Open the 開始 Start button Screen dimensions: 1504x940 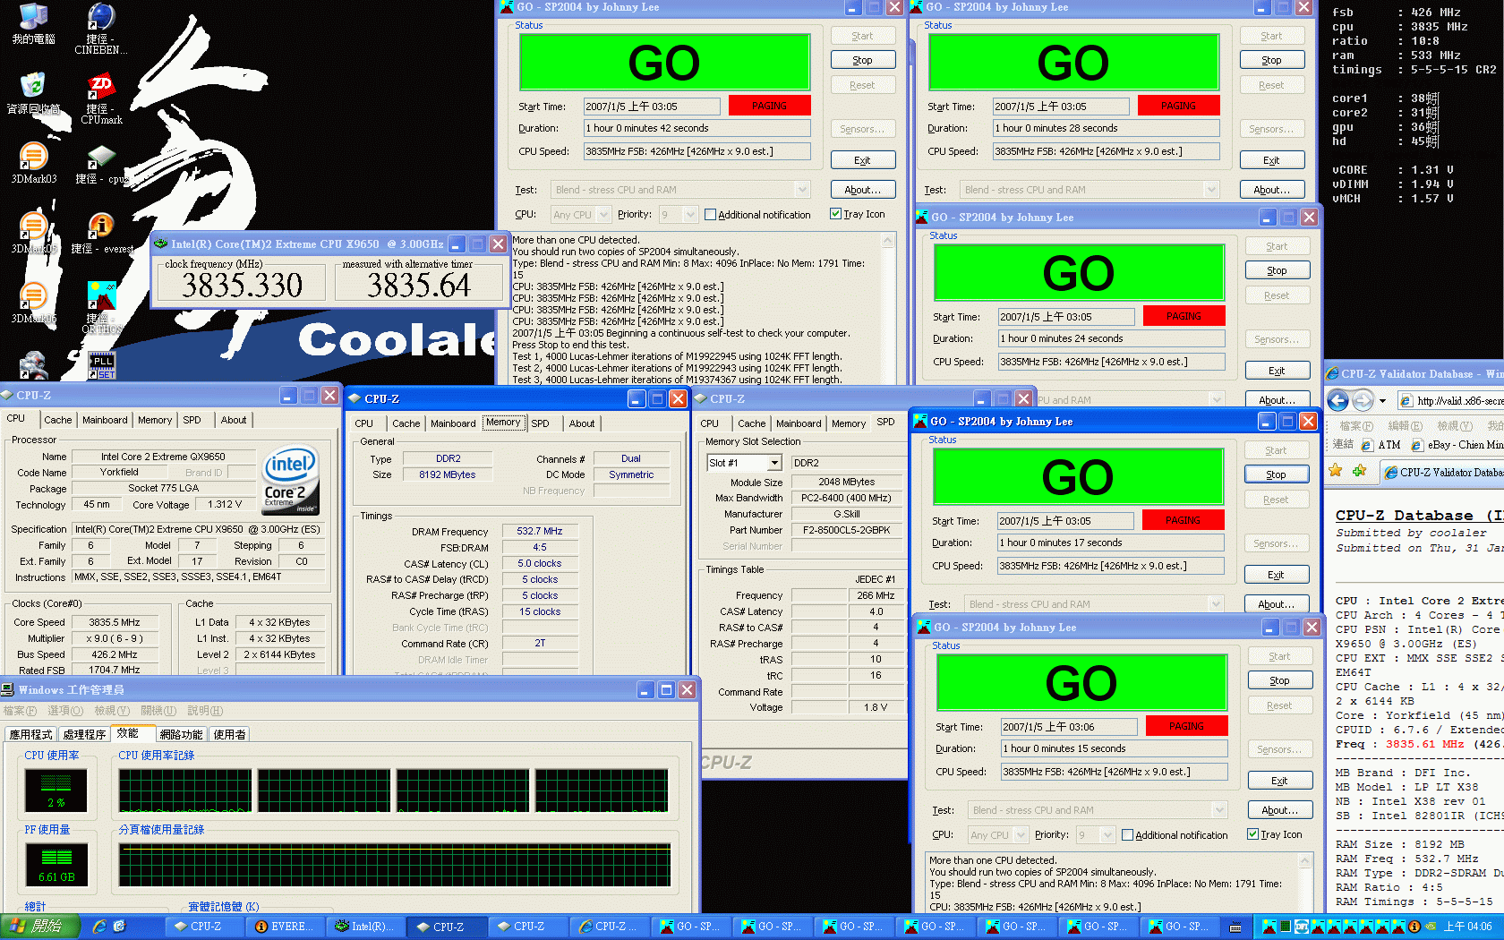(40, 927)
